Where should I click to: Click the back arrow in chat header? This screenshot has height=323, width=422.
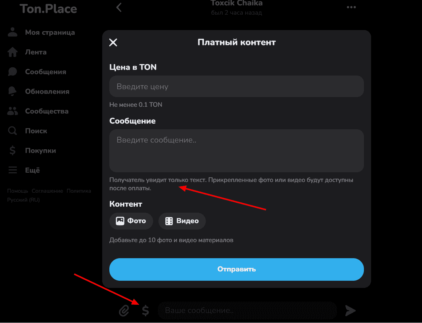(119, 8)
